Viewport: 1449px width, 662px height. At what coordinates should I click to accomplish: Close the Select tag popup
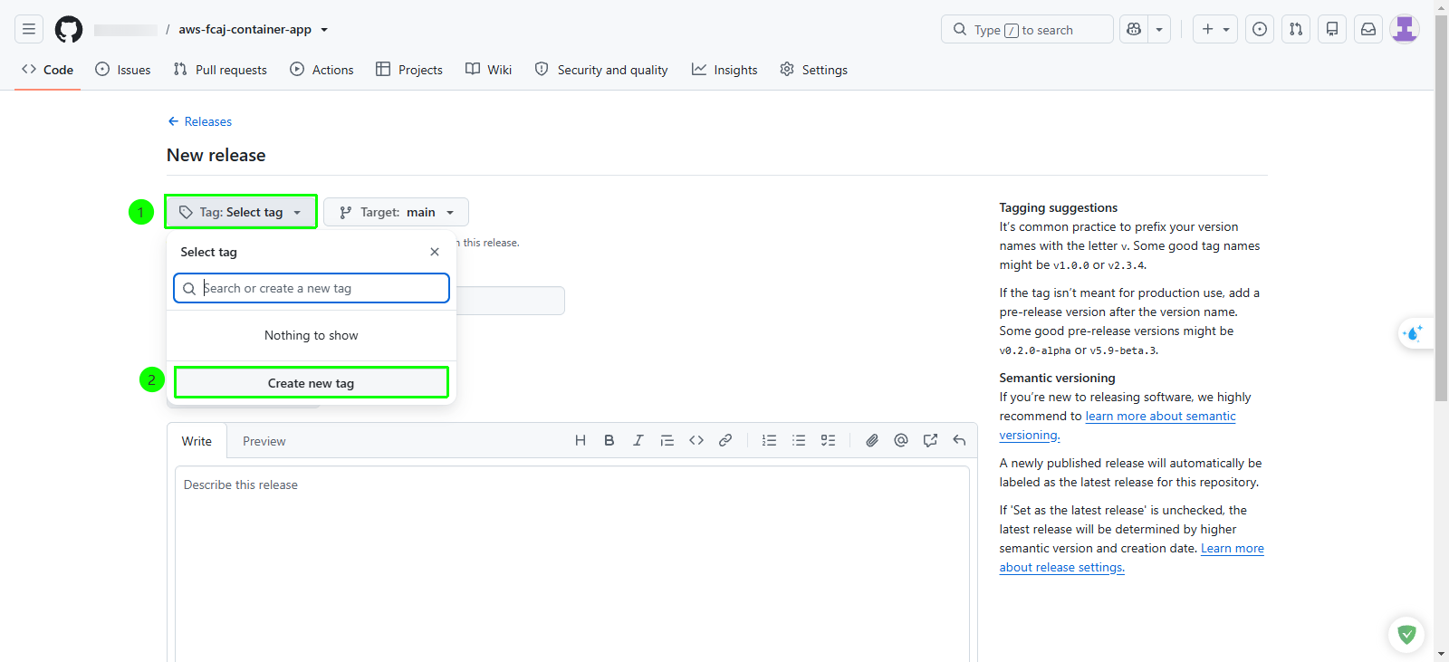(x=435, y=252)
